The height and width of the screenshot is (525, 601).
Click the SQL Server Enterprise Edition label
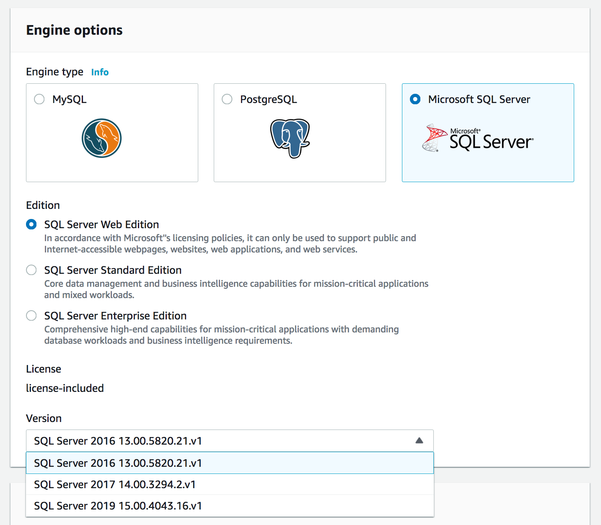point(115,316)
